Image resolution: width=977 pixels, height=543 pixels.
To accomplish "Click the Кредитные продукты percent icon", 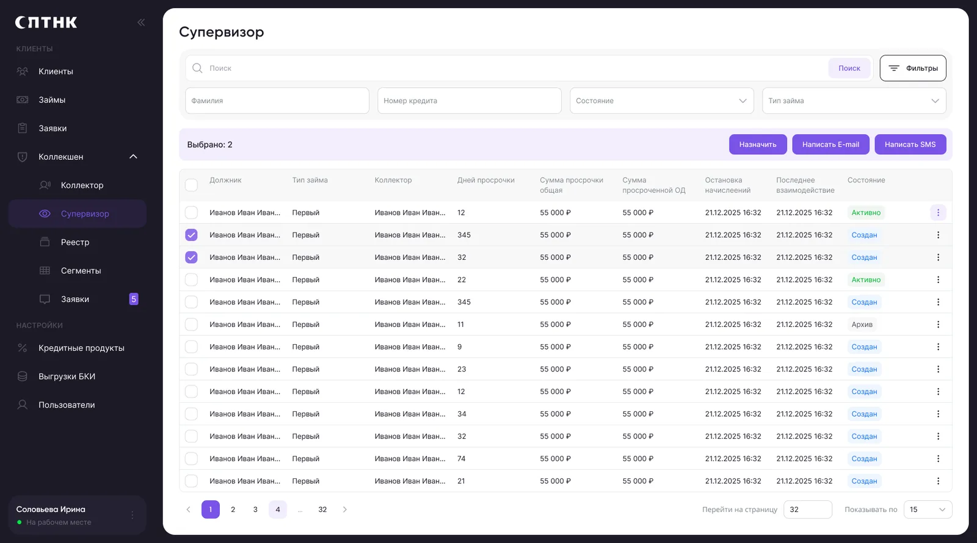I will [23, 348].
